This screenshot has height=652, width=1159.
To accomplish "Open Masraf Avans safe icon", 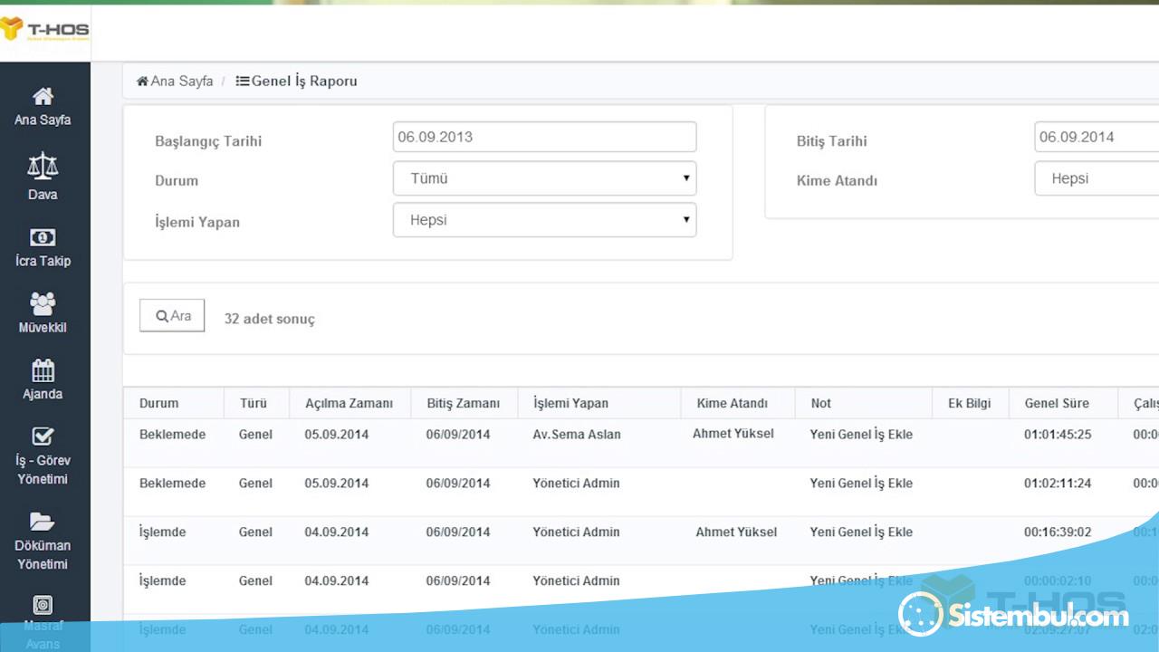I will (x=43, y=605).
